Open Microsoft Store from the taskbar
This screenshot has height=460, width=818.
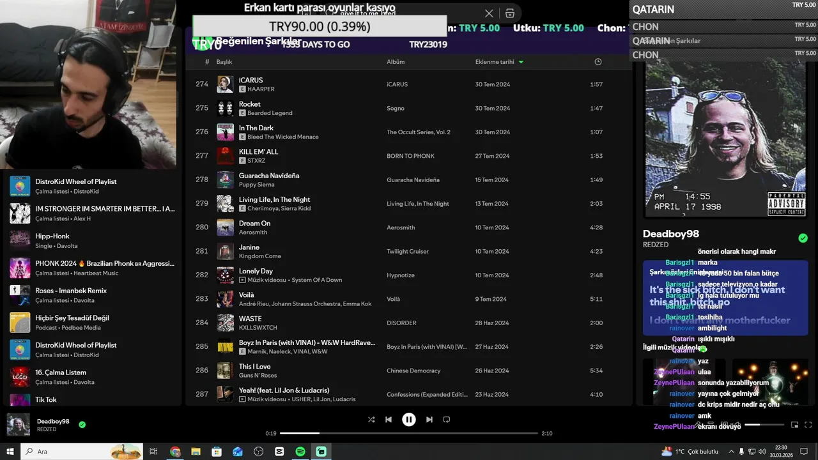(217, 452)
